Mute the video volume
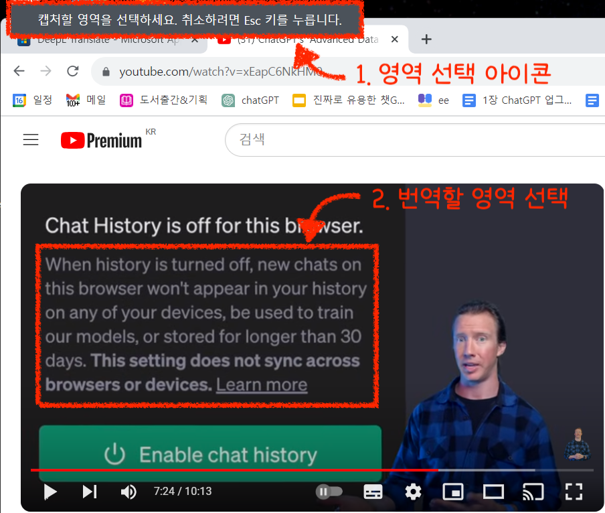 (x=128, y=492)
